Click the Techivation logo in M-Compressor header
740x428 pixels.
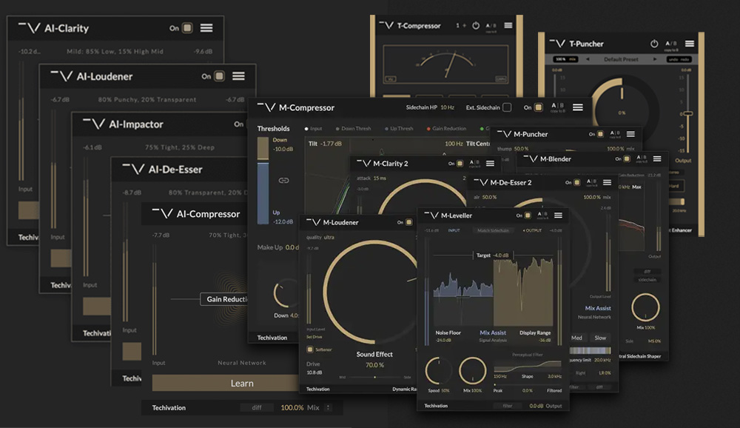(x=266, y=107)
